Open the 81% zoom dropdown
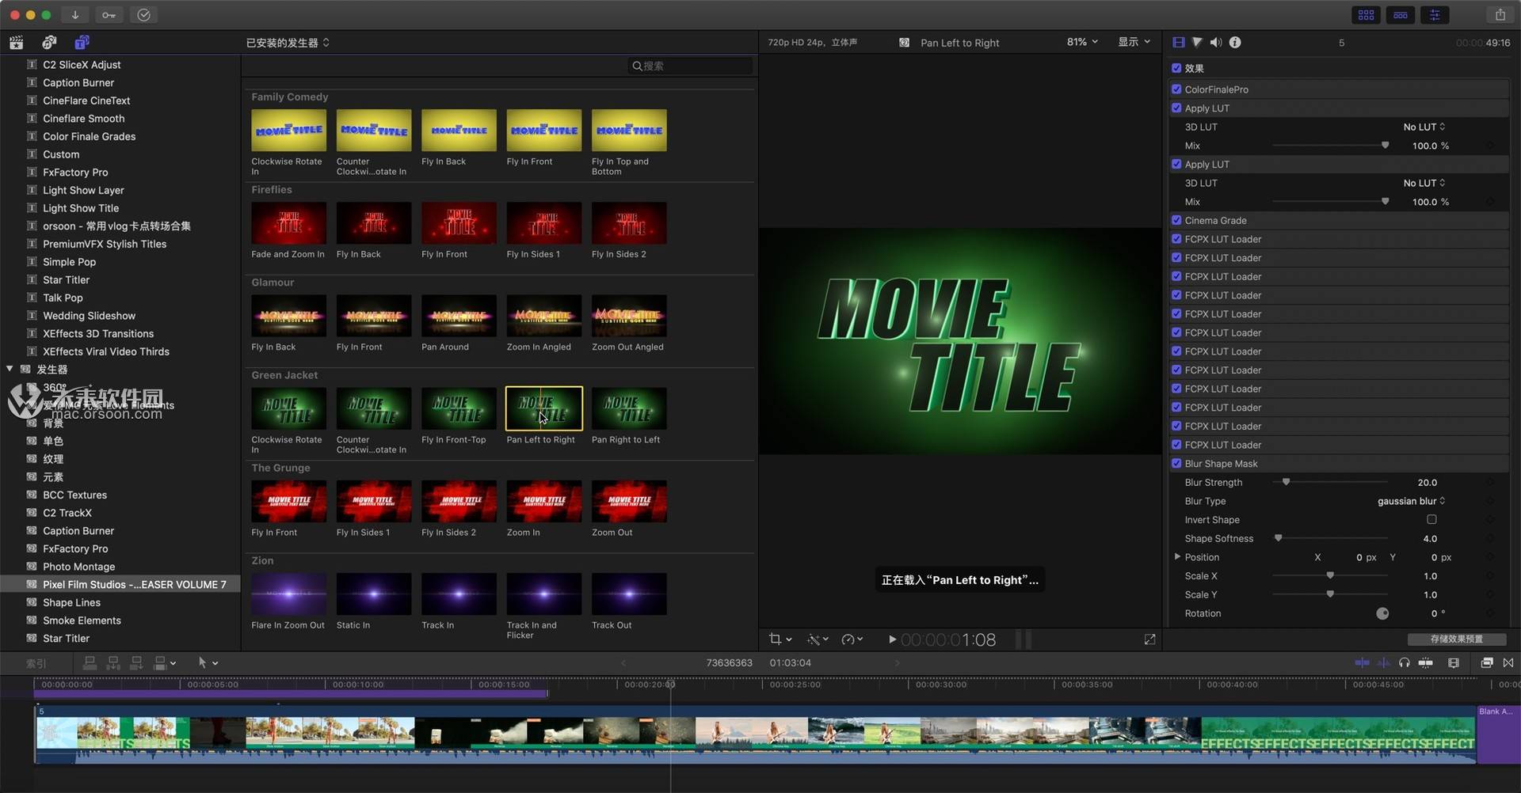1521x793 pixels. [x=1082, y=42]
